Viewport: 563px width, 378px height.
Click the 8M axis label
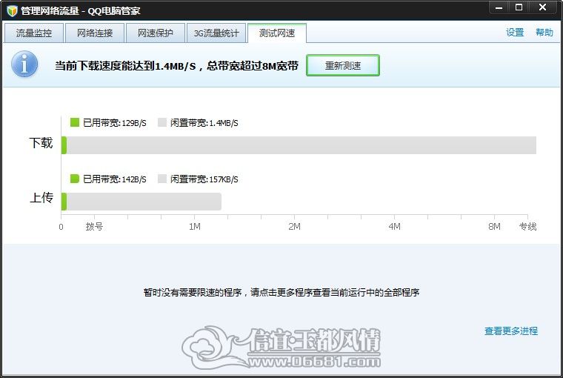point(494,227)
